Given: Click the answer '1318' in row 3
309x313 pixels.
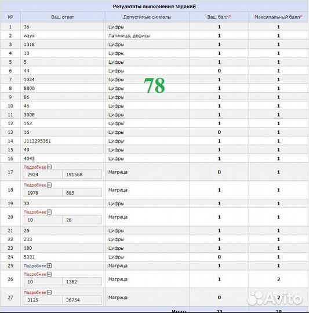Looking at the screenshot, I should tap(29, 44).
